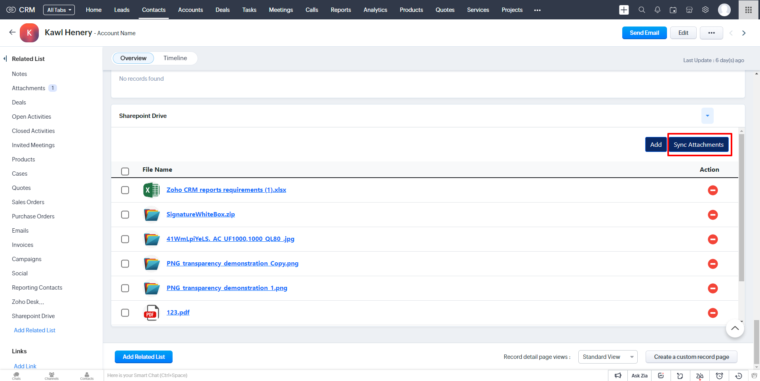Click the Add button in Sharepoint Drive
This screenshot has width=760, height=381.
pos(656,145)
